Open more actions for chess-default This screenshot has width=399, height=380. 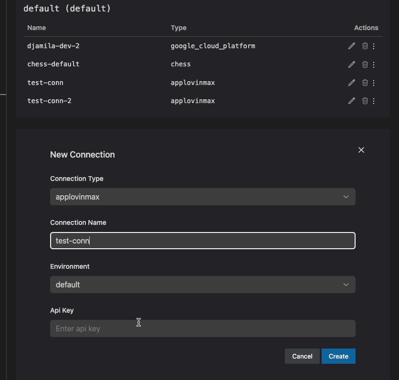click(374, 64)
